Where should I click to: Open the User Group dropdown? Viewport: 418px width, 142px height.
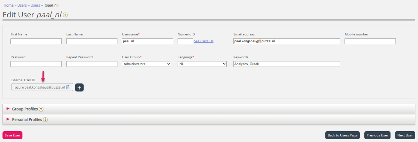coord(146,64)
